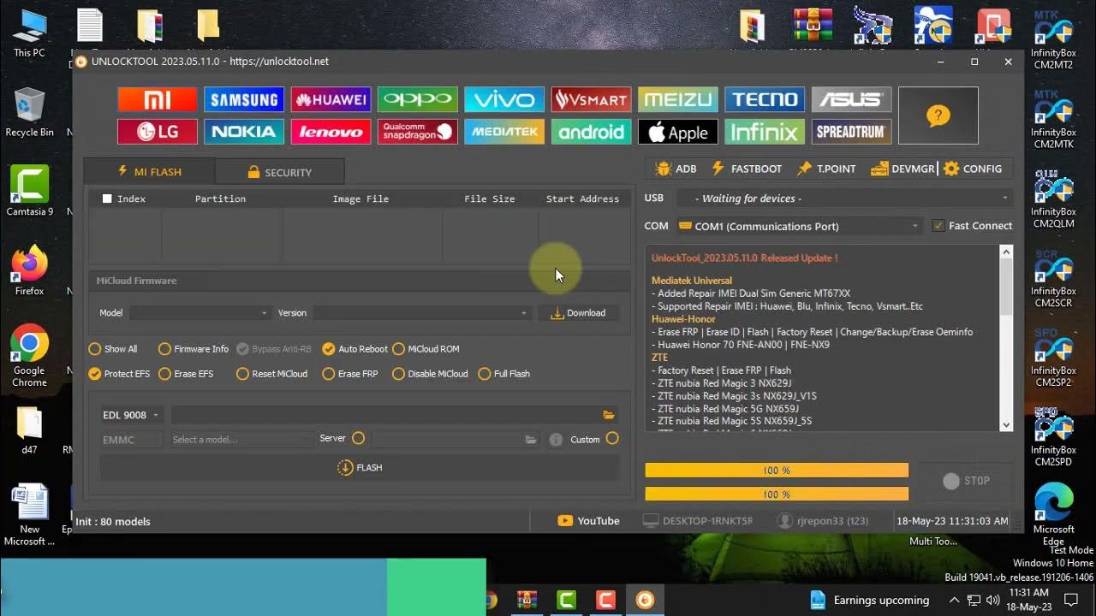
Task: Browse server file folder icon
Action: tap(531, 439)
